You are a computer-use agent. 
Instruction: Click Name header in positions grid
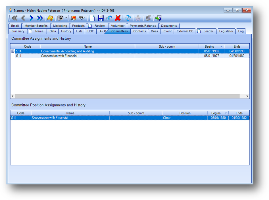pyautogui.click(x=70, y=113)
